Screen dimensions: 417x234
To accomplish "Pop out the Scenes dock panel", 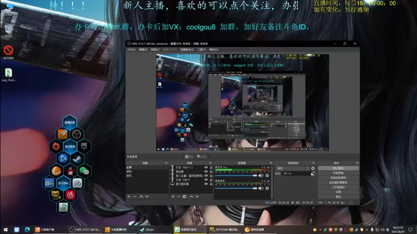I will 166,163.
